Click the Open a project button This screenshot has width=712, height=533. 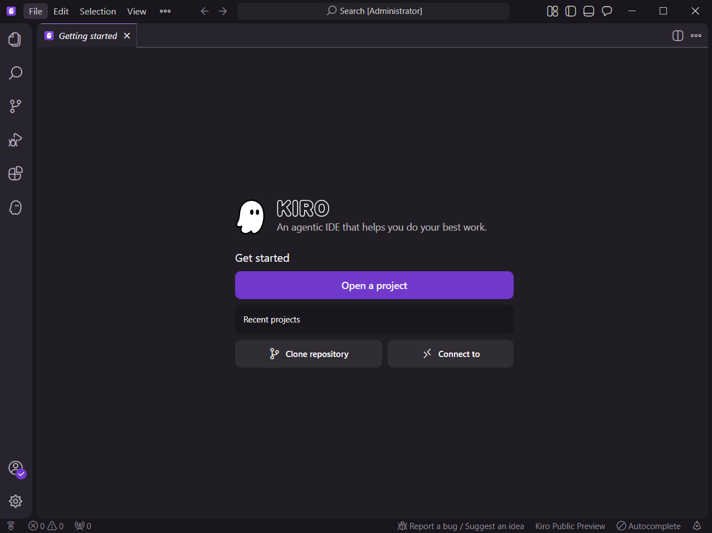[x=374, y=285]
